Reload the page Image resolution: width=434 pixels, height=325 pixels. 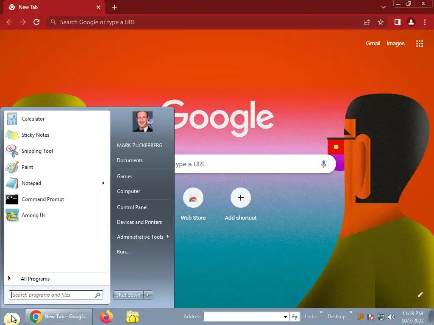click(36, 22)
